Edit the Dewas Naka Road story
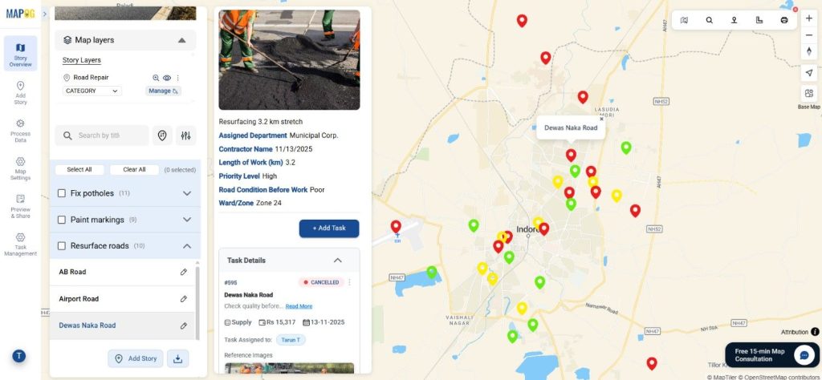Screen dimensions: 822x380 184,325
